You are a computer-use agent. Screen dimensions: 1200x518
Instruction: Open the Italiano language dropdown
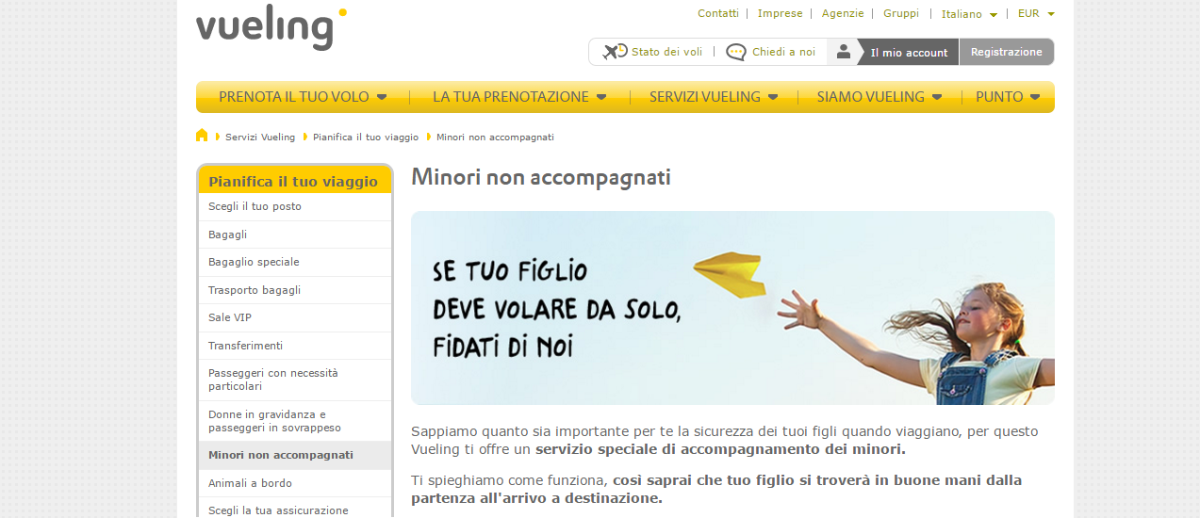969,14
